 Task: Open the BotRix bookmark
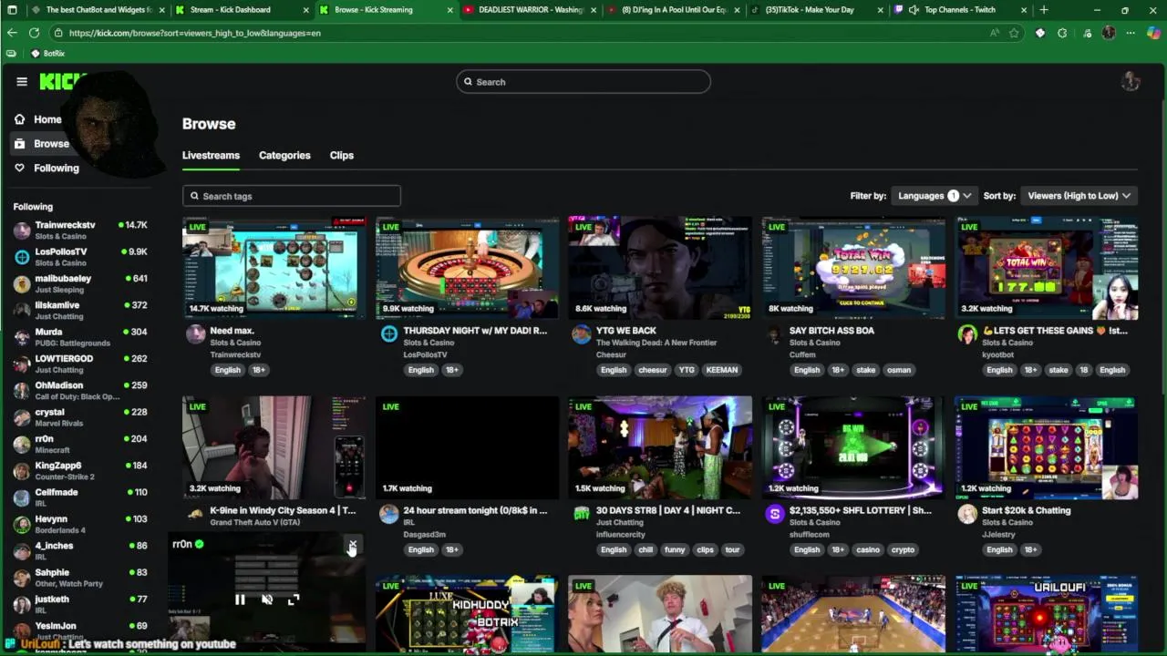pos(47,54)
